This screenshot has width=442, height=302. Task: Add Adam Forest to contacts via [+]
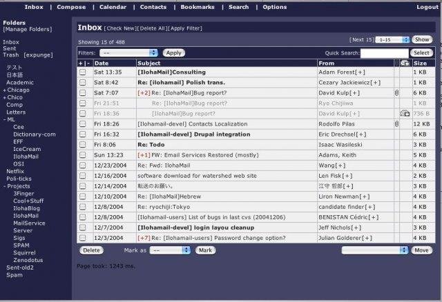pos(360,72)
